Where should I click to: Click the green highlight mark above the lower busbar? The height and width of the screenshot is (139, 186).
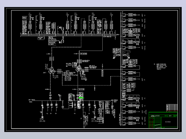coord(81,98)
